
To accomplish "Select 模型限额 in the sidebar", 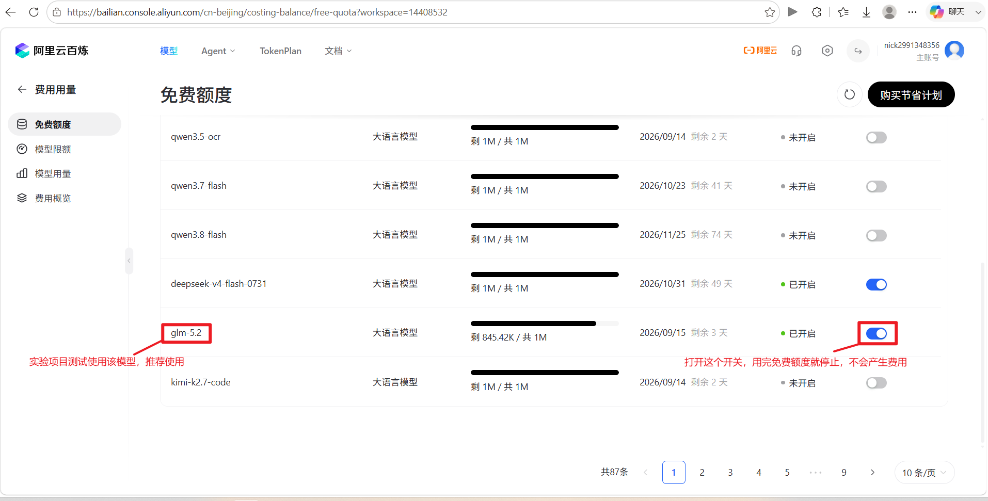I will [65, 149].
